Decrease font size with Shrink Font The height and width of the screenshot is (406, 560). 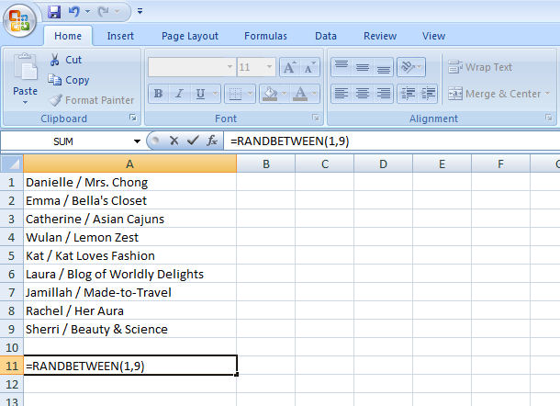tap(309, 67)
